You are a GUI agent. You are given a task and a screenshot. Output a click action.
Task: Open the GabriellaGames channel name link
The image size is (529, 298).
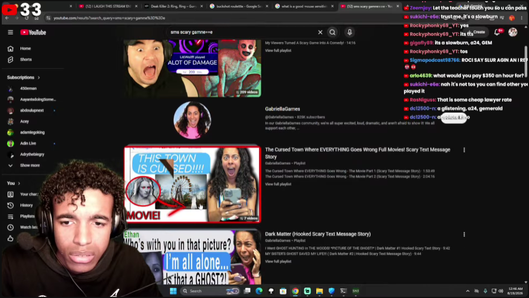coord(282,109)
